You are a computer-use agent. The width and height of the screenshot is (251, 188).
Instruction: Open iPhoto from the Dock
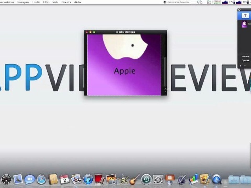76,179
